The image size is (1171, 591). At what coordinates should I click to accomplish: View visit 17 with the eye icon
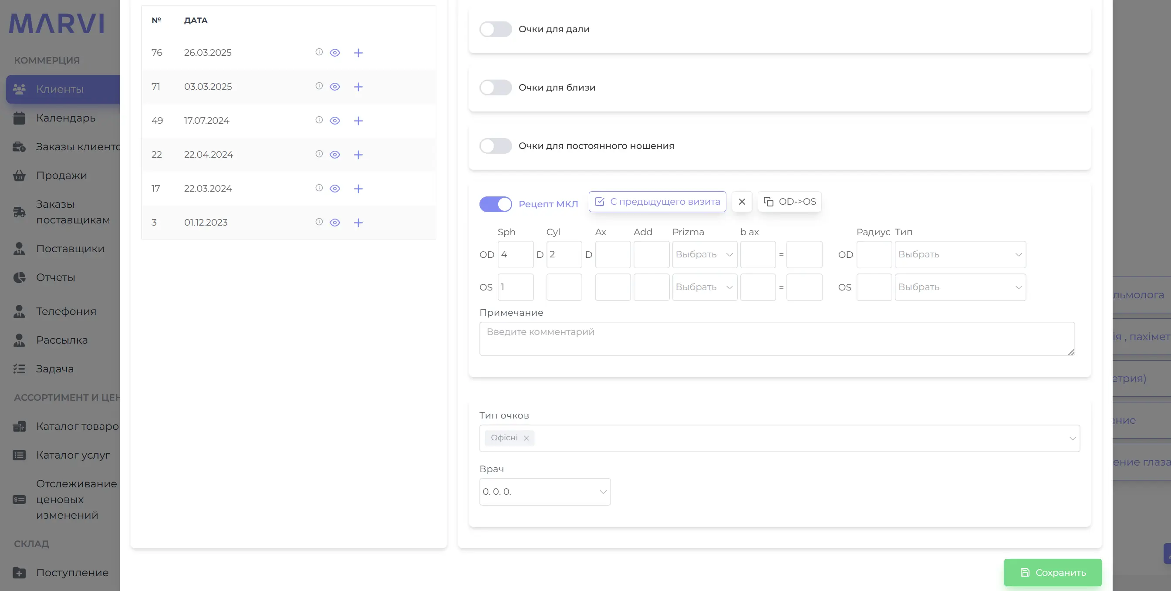tap(335, 189)
